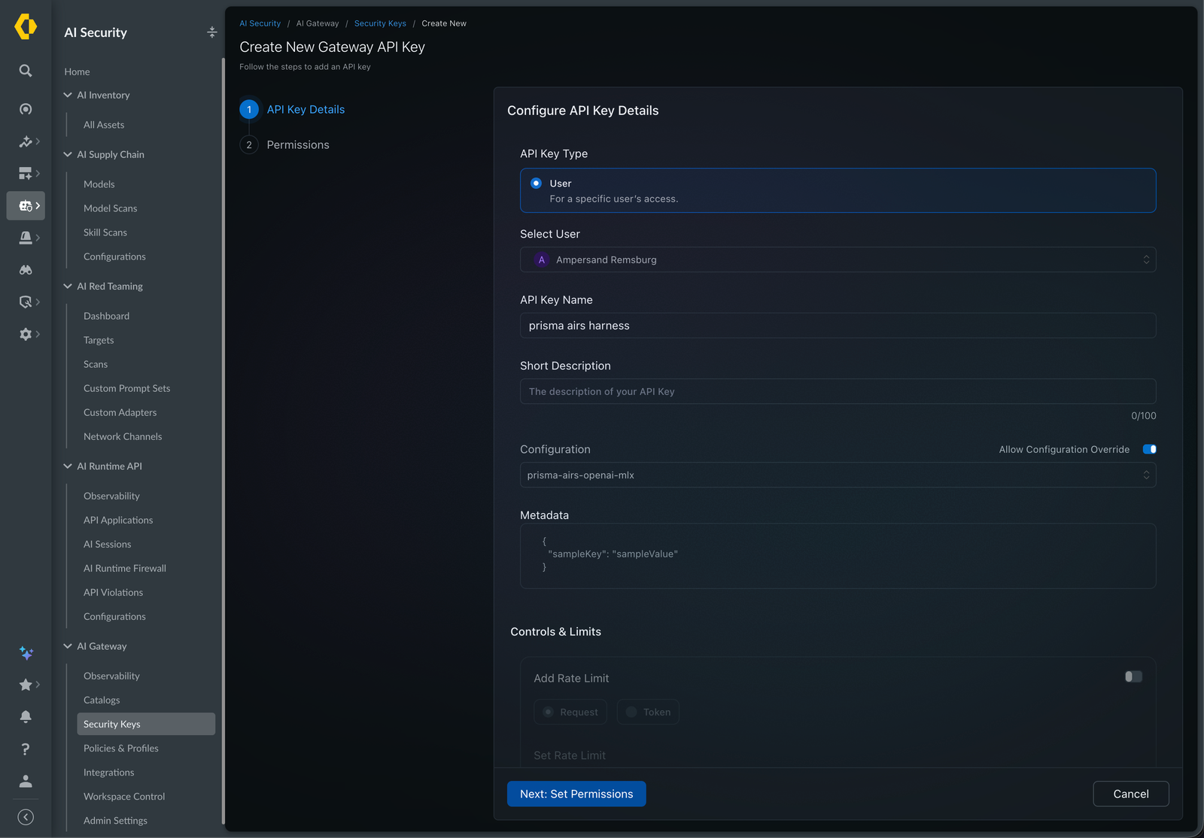Viewport: 1204px width, 838px height.
Task: Follow the AI Security breadcrumb link
Action: coord(260,23)
